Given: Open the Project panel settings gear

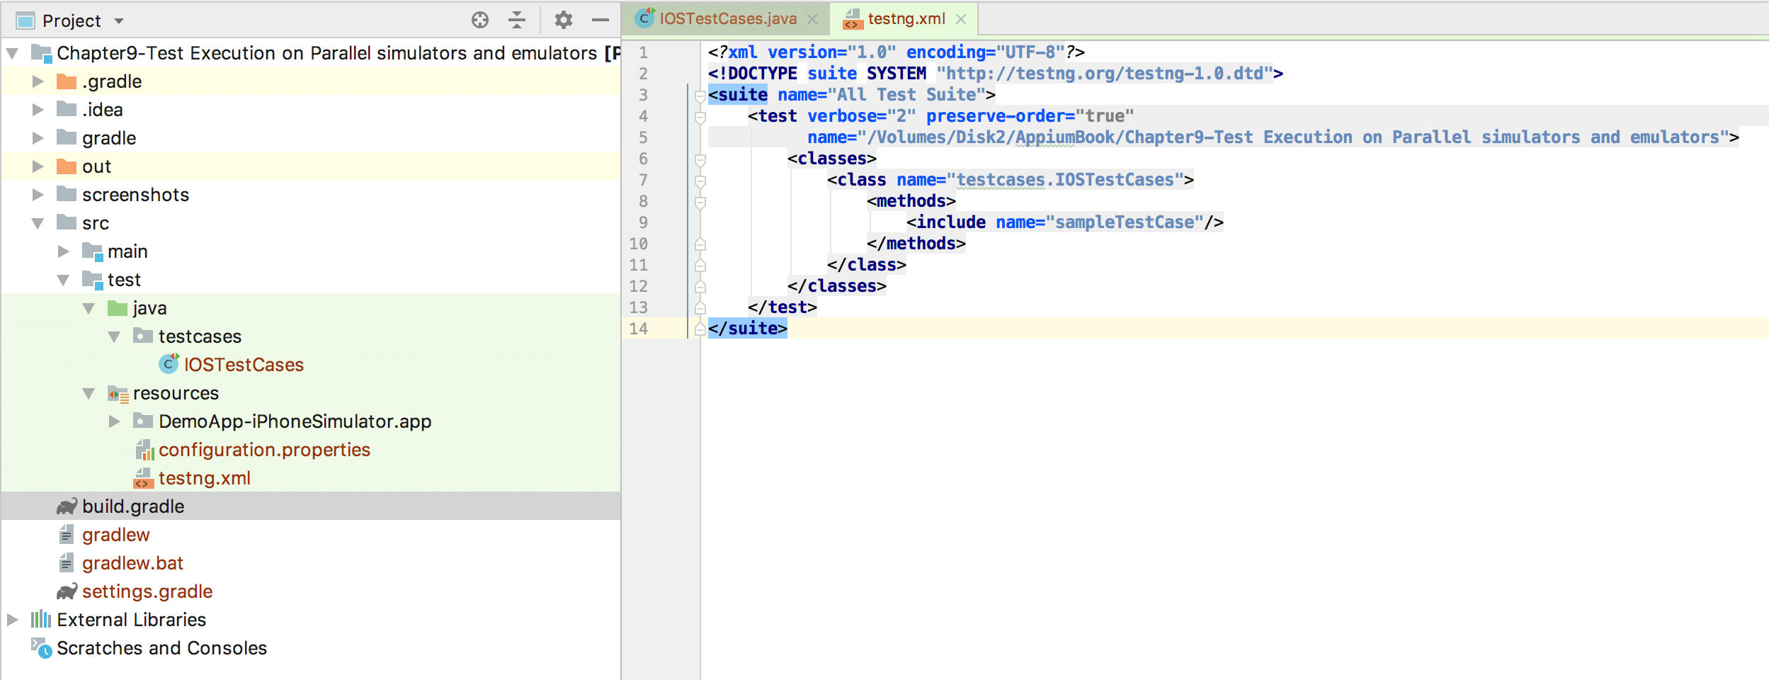Looking at the screenshot, I should 563,21.
